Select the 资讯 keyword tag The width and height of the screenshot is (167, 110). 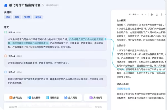(8, 17)
